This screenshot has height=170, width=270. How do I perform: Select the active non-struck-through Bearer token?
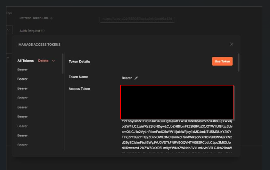(x=22, y=79)
